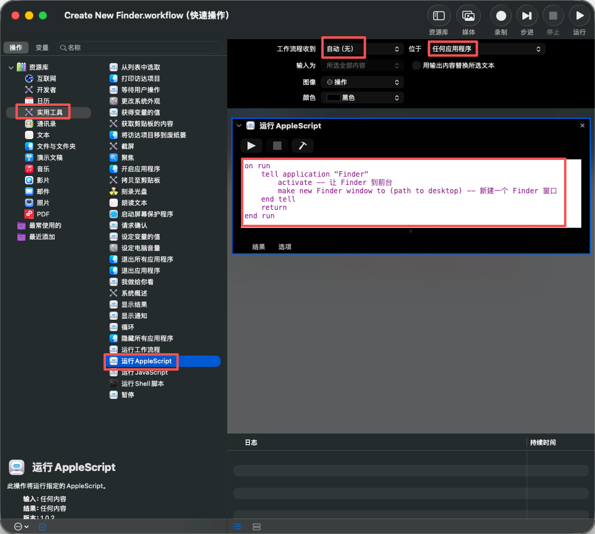Show variables split view icon
The width and height of the screenshot is (595, 534).
point(256,526)
